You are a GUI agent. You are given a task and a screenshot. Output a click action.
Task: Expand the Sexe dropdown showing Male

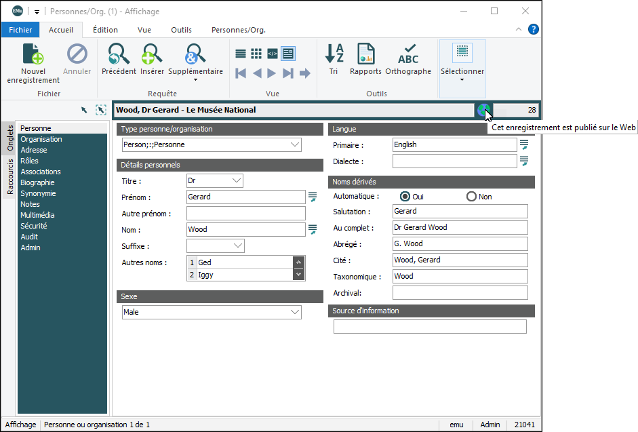click(x=295, y=312)
